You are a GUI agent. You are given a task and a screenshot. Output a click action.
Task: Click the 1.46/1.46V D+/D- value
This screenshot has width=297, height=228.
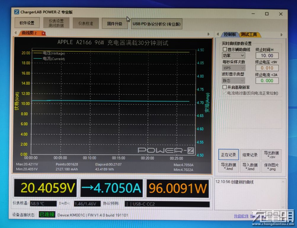(87, 204)
